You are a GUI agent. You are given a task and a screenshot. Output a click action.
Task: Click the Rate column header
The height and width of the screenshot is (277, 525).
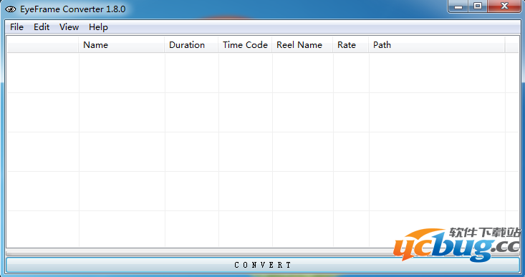(x=351, y=45)
